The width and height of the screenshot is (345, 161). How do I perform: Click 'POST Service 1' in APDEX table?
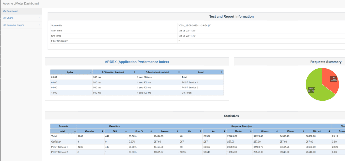(190, 82)
